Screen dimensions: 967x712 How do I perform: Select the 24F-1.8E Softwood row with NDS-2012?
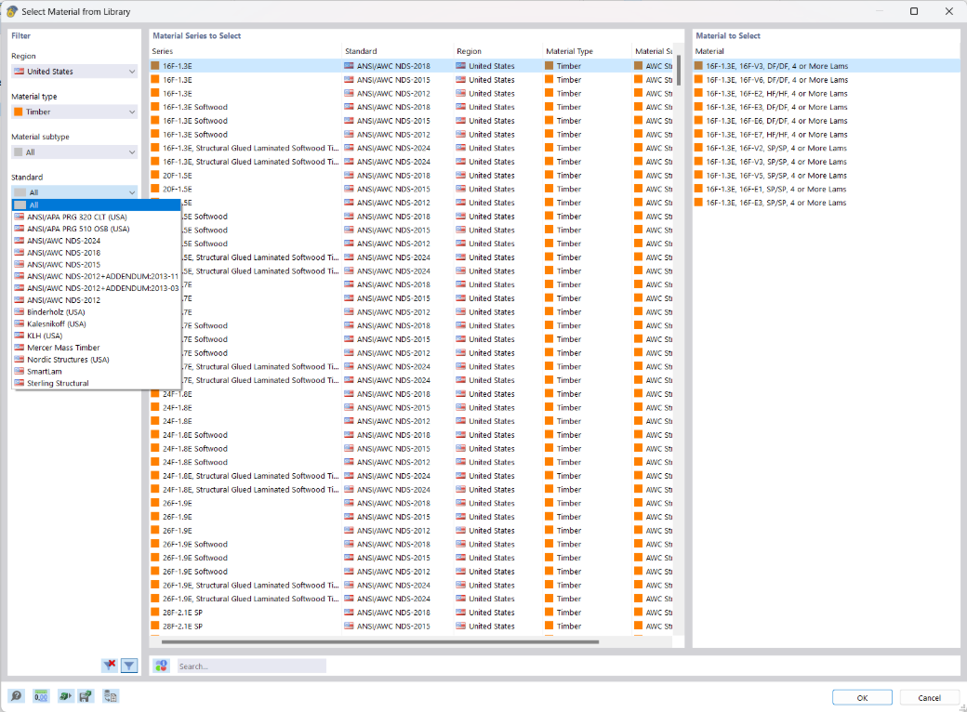412,462
